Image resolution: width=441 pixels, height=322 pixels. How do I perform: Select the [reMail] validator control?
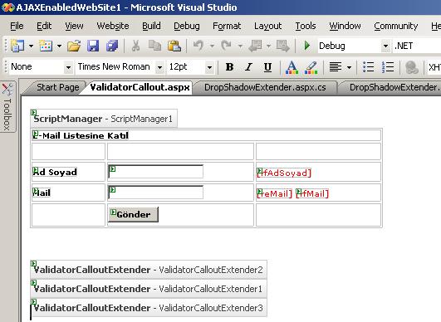[x=275, y=193]
